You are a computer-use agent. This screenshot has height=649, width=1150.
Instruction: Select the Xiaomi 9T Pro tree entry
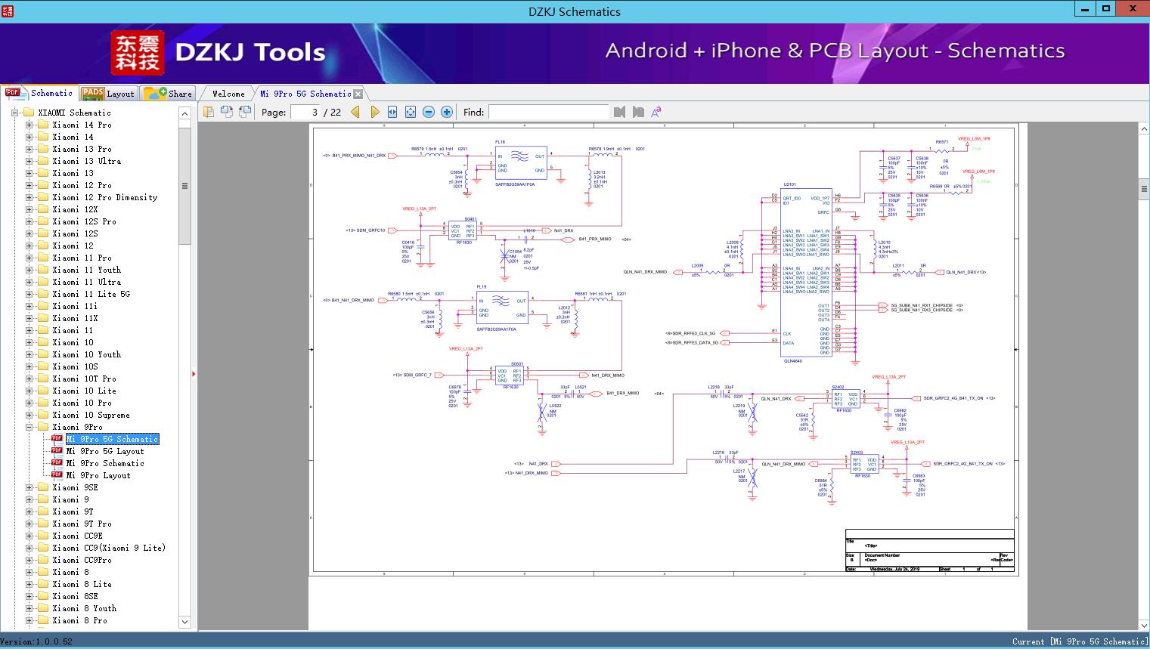[82, 524]
